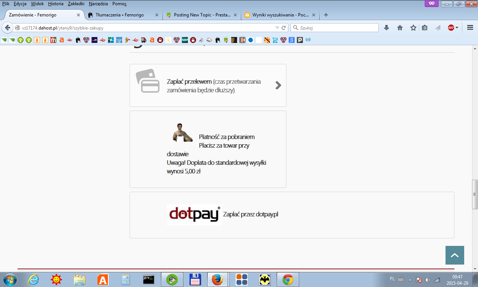478x287 pixels.
Task: Show bookmarks list icon next to star
Action: click(x=425, y=28)
